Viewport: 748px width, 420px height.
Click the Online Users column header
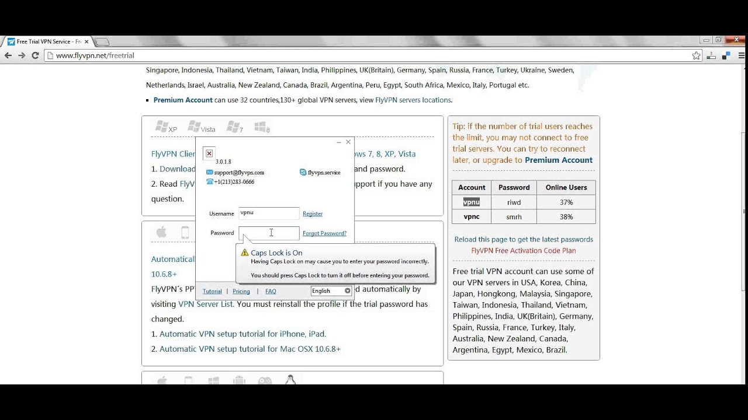(x=566, y=187)
